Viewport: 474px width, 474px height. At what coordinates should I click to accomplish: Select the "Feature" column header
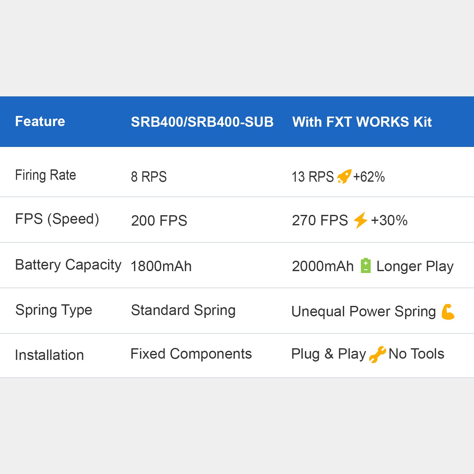[40, 121]
